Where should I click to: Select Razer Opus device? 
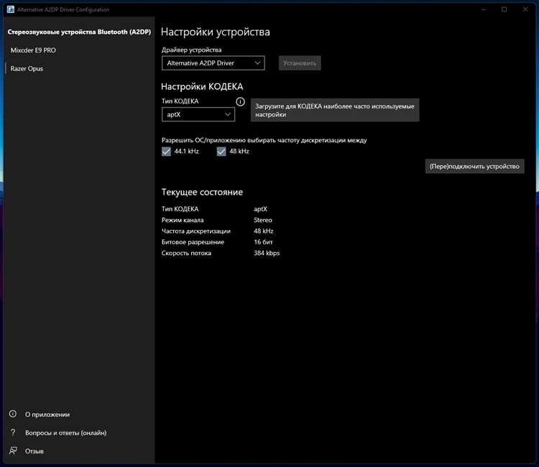(27, 68)
